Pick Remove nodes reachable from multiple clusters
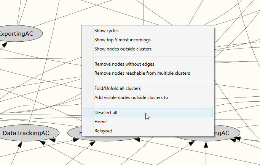The image size is (260, 165). (148, 73)
